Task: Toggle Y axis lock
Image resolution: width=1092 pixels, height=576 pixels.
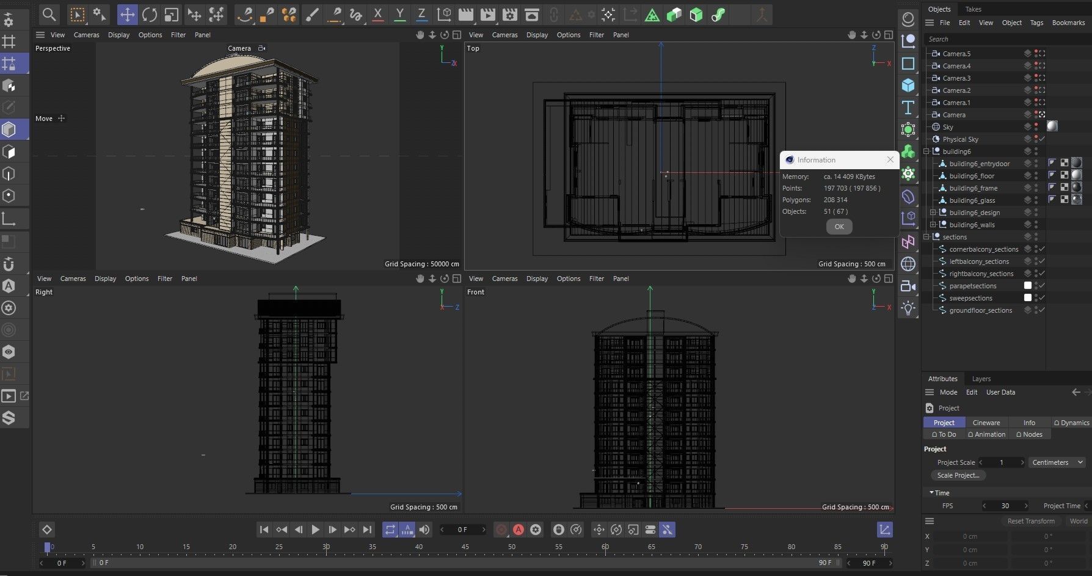Action: coord(400,15)
